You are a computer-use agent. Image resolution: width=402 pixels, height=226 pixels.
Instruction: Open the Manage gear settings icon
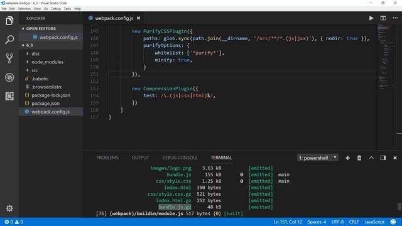[9, 208]
